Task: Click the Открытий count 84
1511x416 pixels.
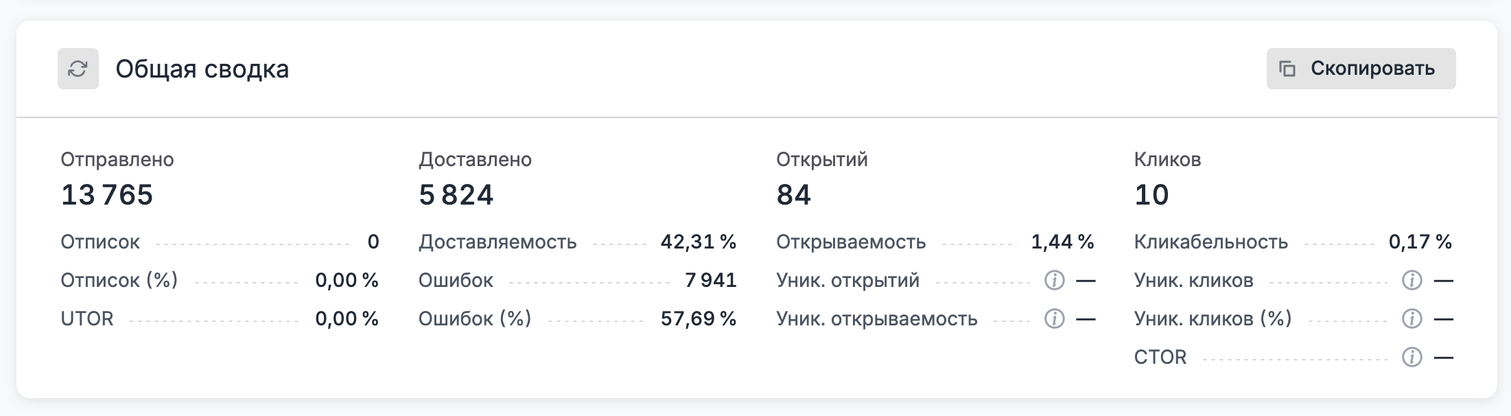Action: (794, 195)
